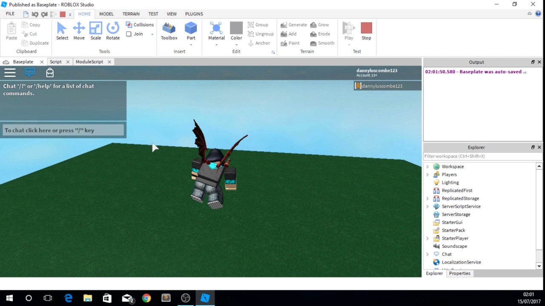Click the Group button
Viewport: 545px width, 306px height.
point(258,25)
